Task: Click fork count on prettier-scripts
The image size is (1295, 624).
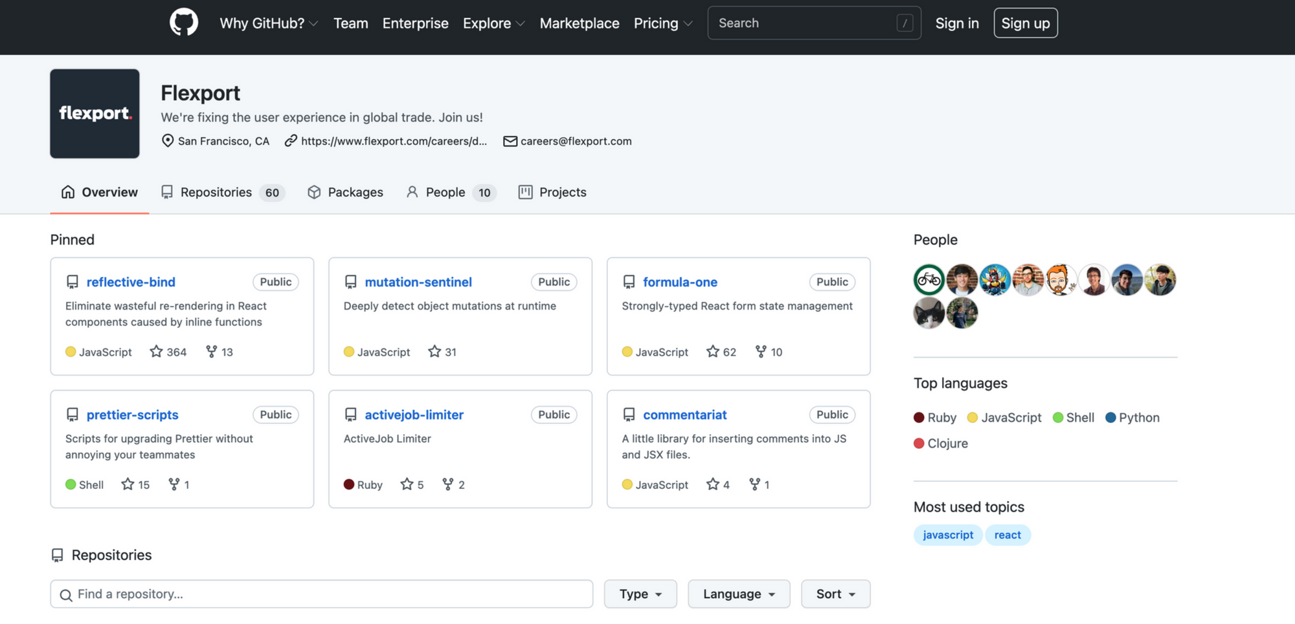Action: pos(179,484)
